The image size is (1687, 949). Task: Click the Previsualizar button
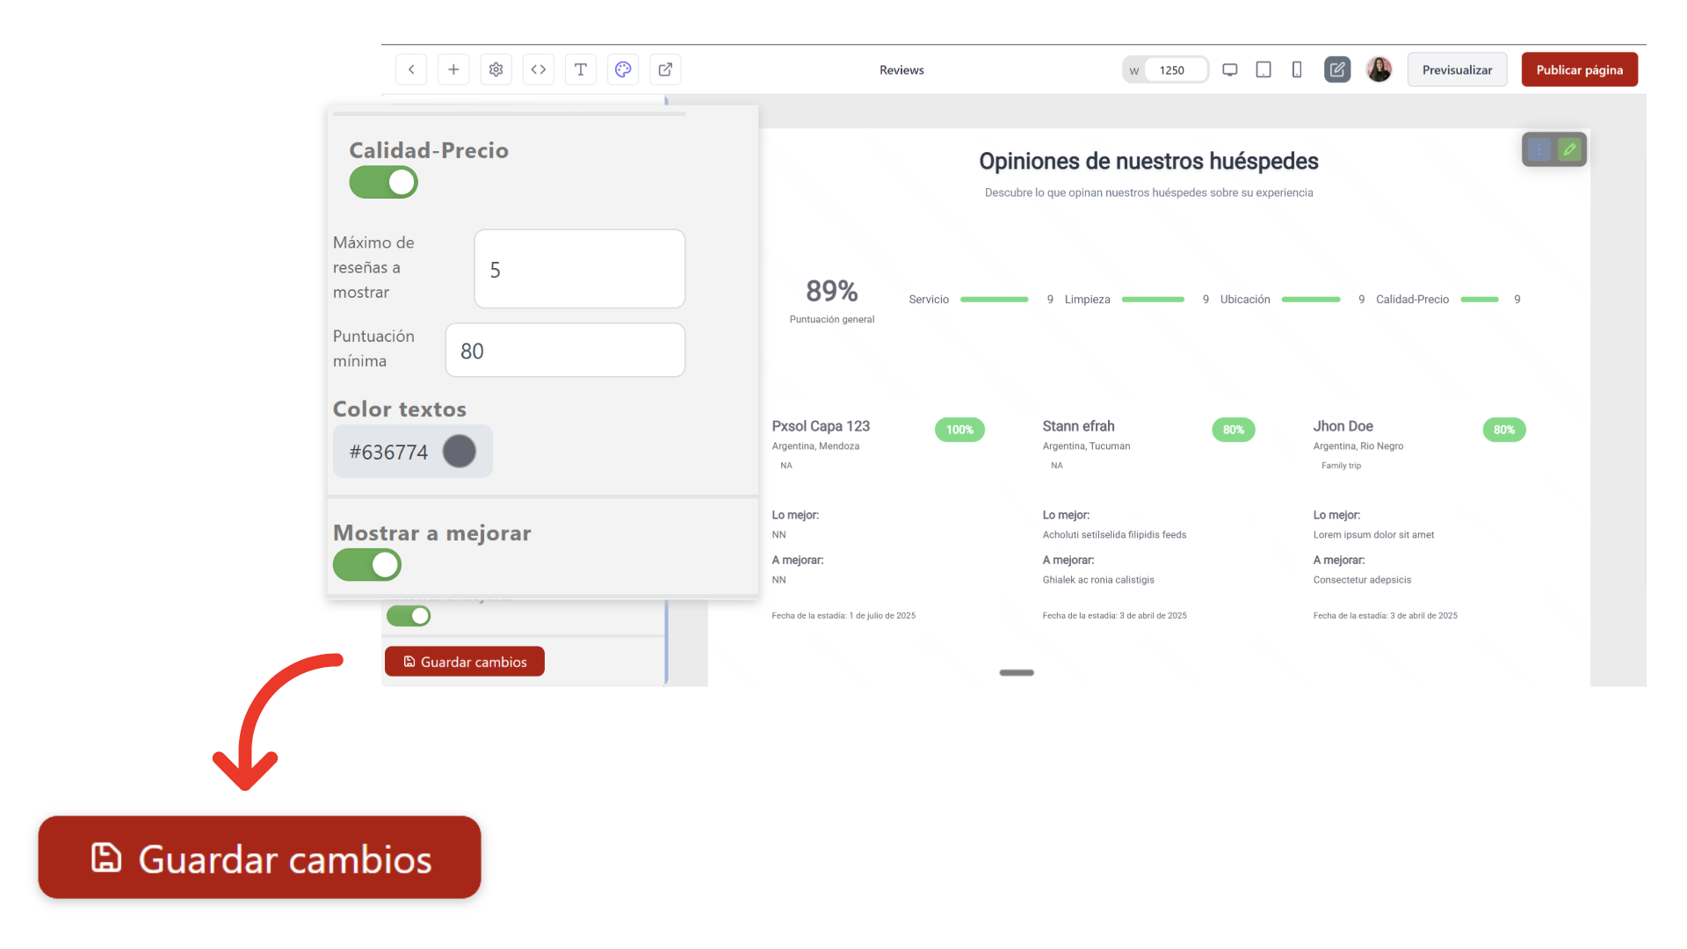point(1457,69)
